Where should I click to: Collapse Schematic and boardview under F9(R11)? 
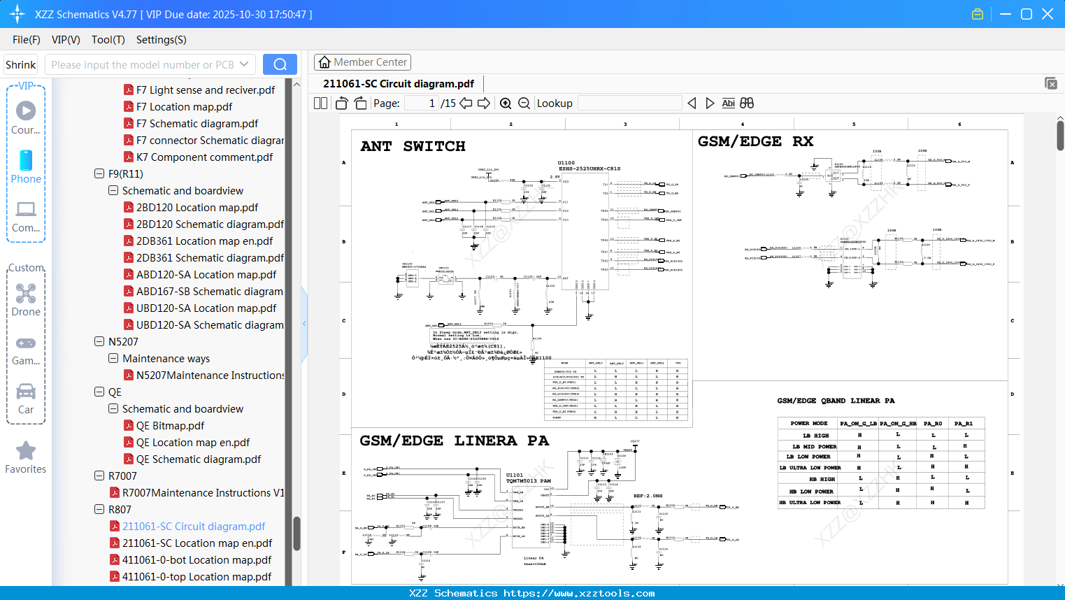tap(113, 190)
